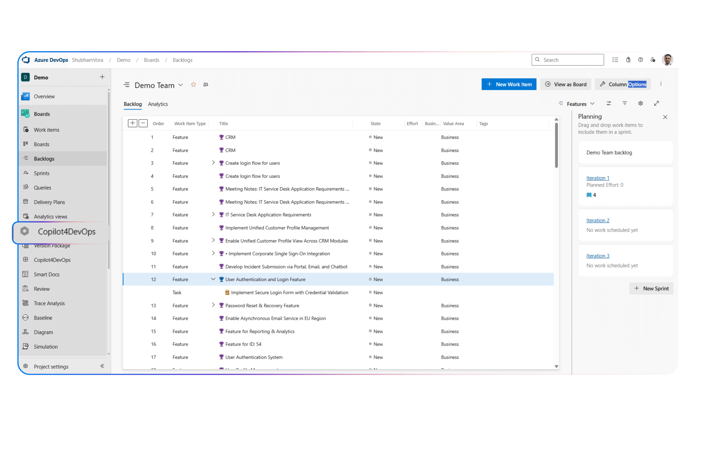Image resolution: width=704 pixels, height=453 pixels.
Task: Enter full screen mode icon
Action: (x=656, y=104)
